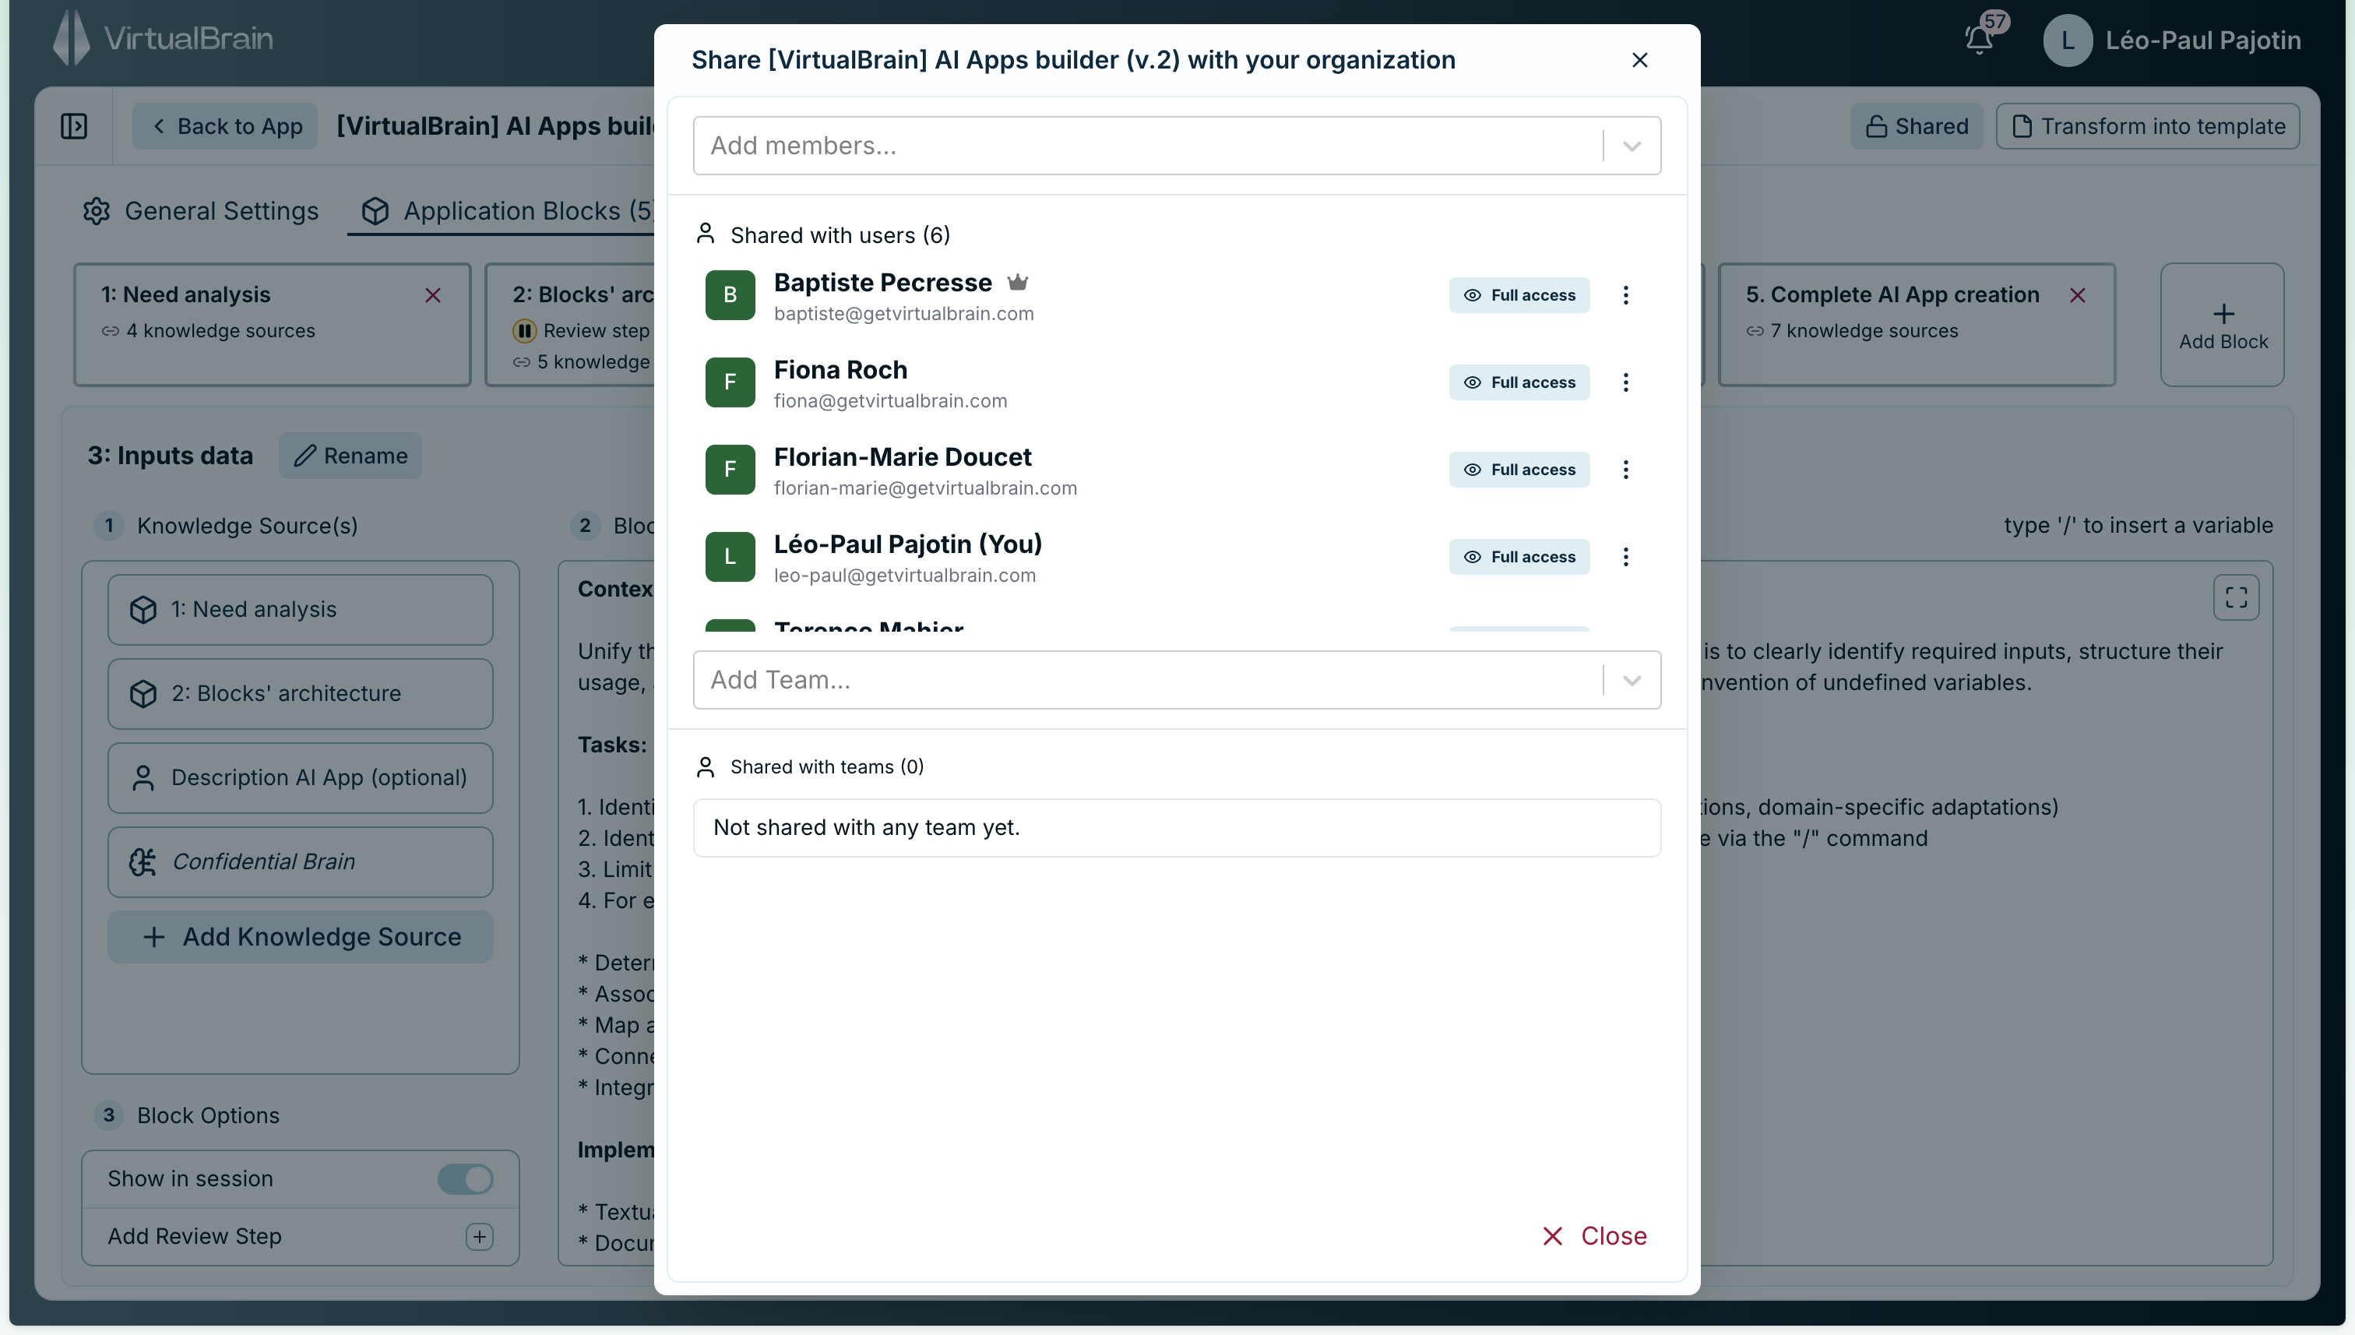2355x1335 pixels.
Task: Open more options for Baptiste Pecresse
Action: coord(1625,295)
